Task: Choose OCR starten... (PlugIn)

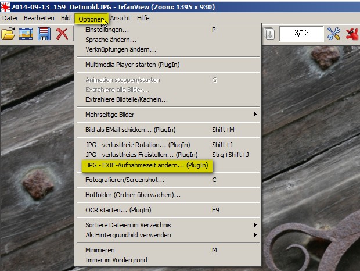Action: click(169, 210)
